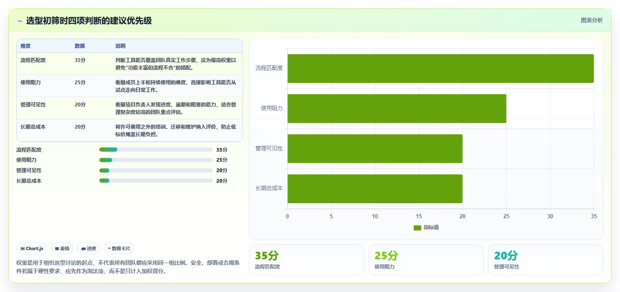The width and height of the screenshot is (620, 292).
Task: Click the 使用阻力 progress bar
Action: (156, 160)
